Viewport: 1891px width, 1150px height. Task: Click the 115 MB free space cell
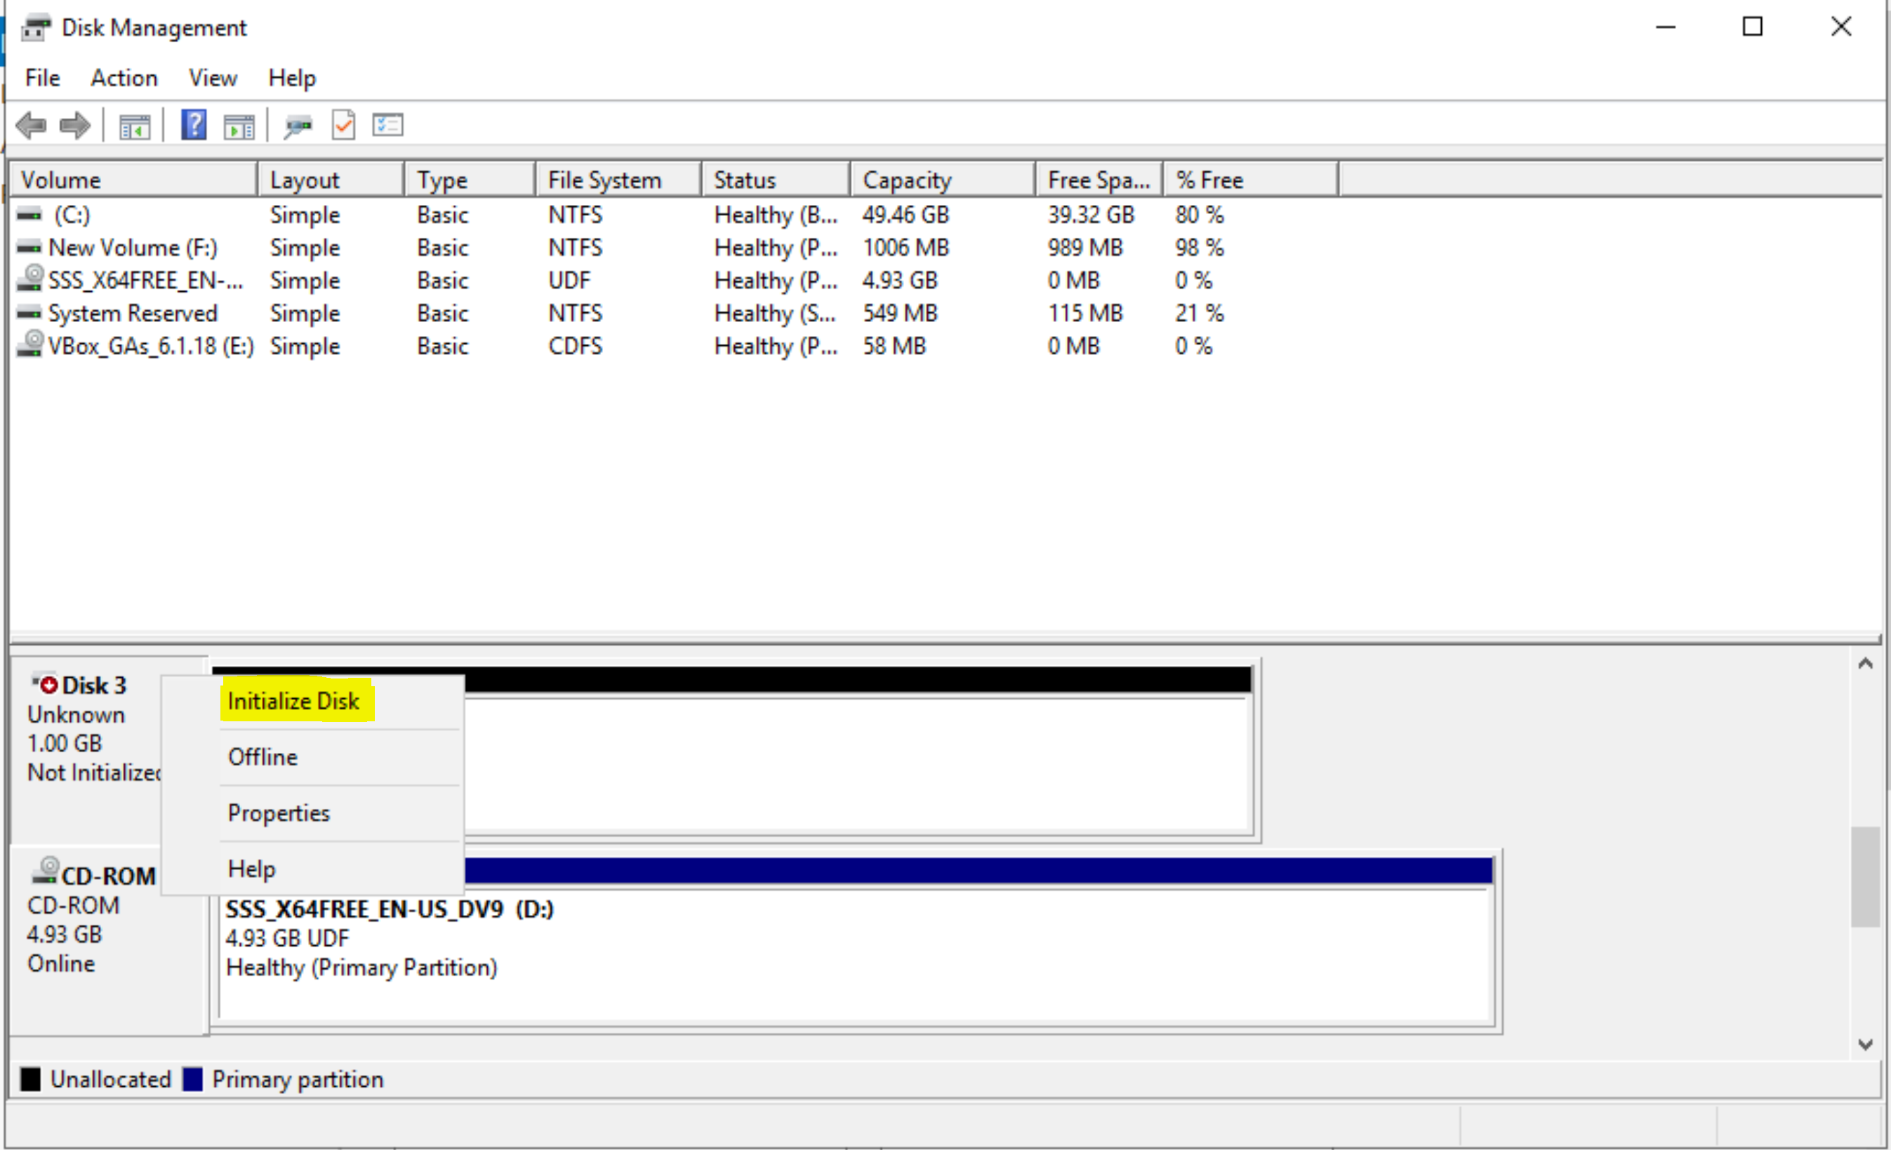coord(1085,314)
